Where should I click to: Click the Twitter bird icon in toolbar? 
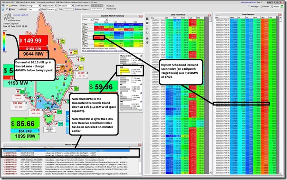3,9
